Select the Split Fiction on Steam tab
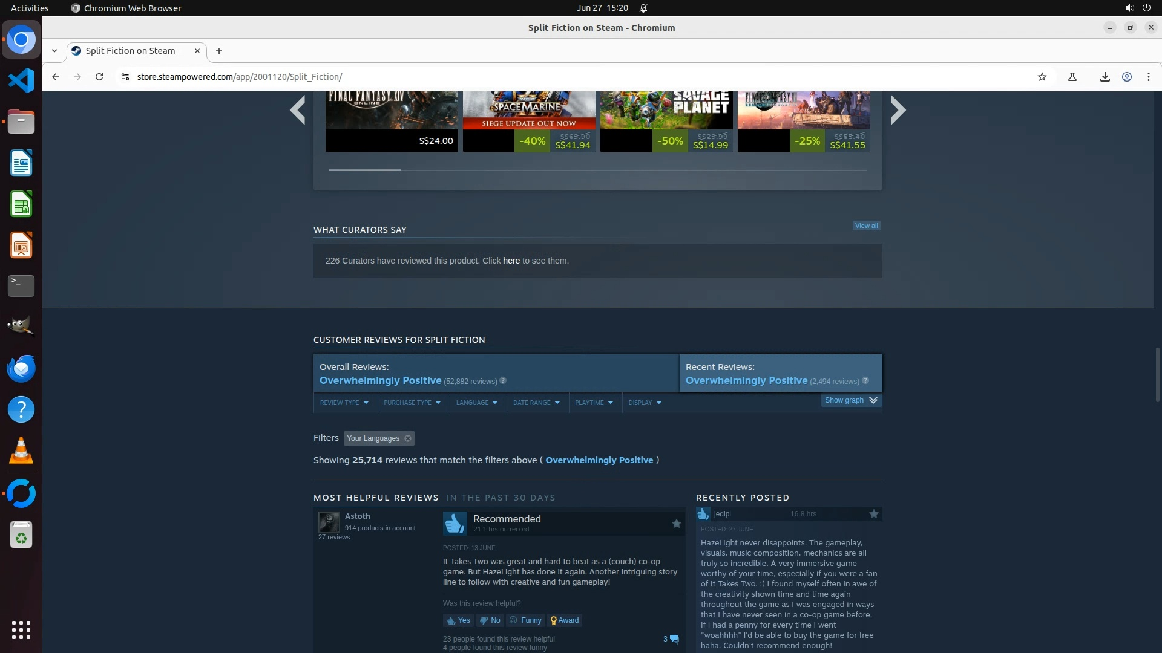The height and width of the screenshot is (653, 1162). point(130,51)
